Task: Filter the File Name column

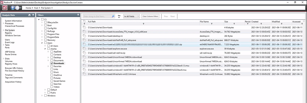Action: (x=212, y=24)
